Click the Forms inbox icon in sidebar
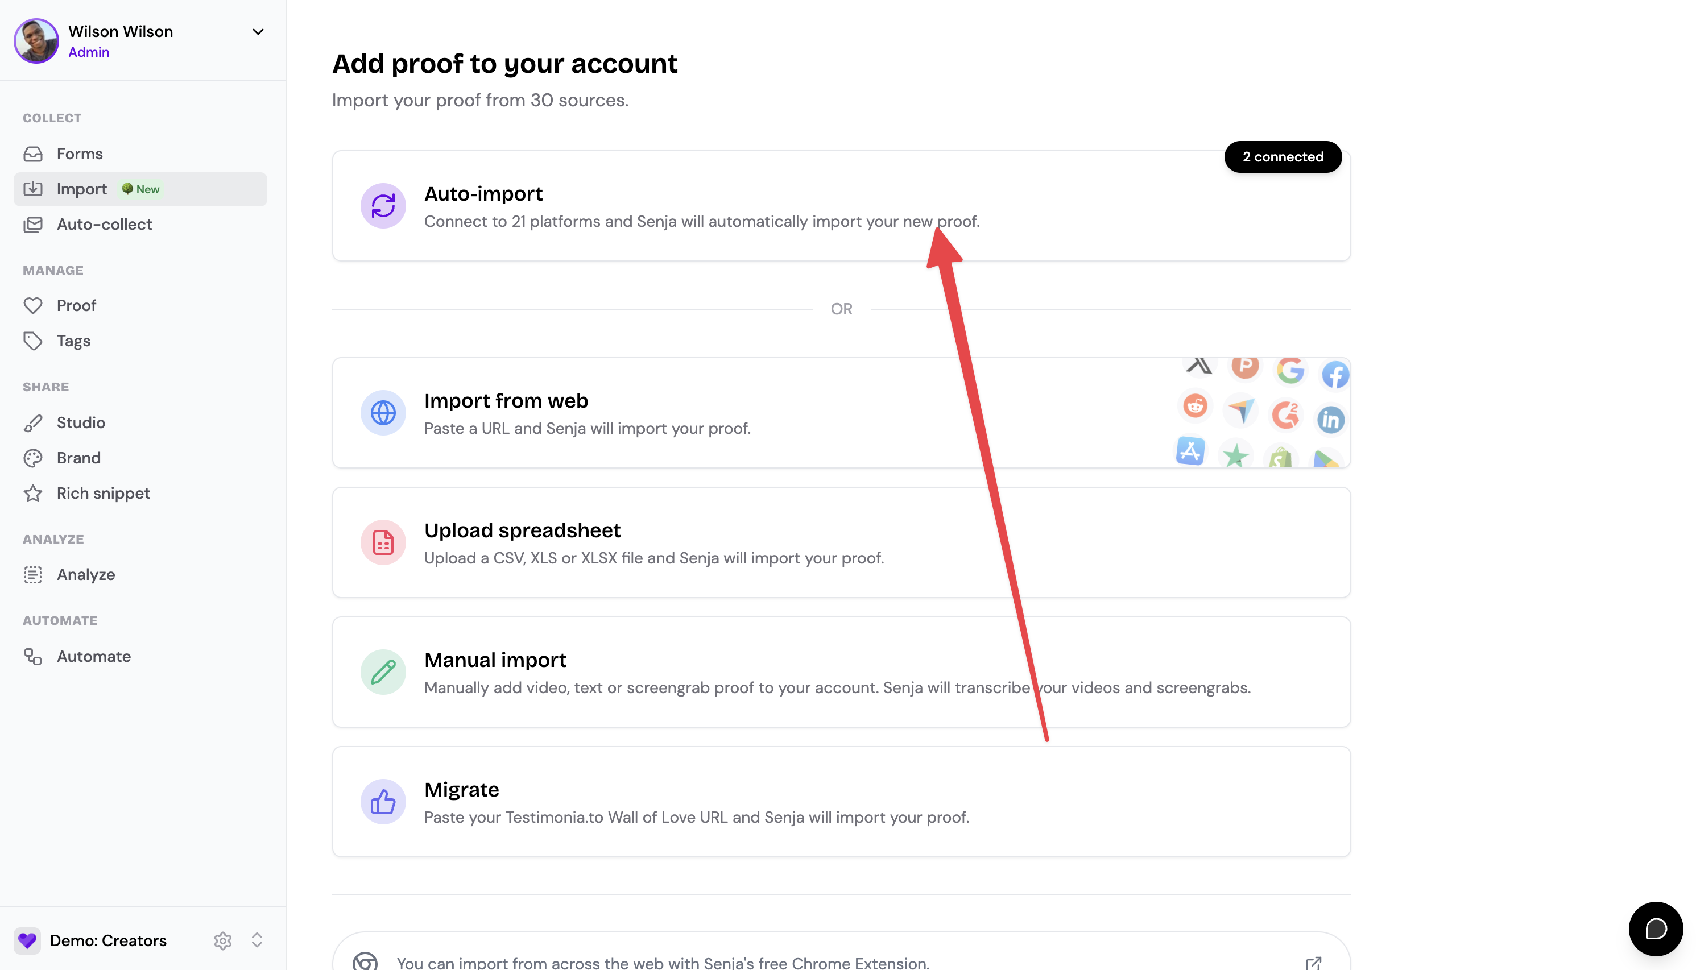The image size is (1696, 970). (x=32, y=154)
